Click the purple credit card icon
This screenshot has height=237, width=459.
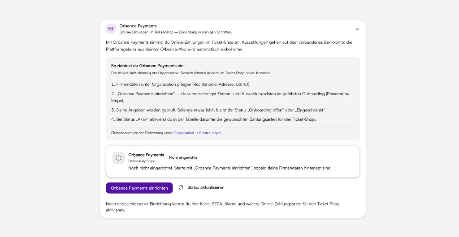pos(111,29)
